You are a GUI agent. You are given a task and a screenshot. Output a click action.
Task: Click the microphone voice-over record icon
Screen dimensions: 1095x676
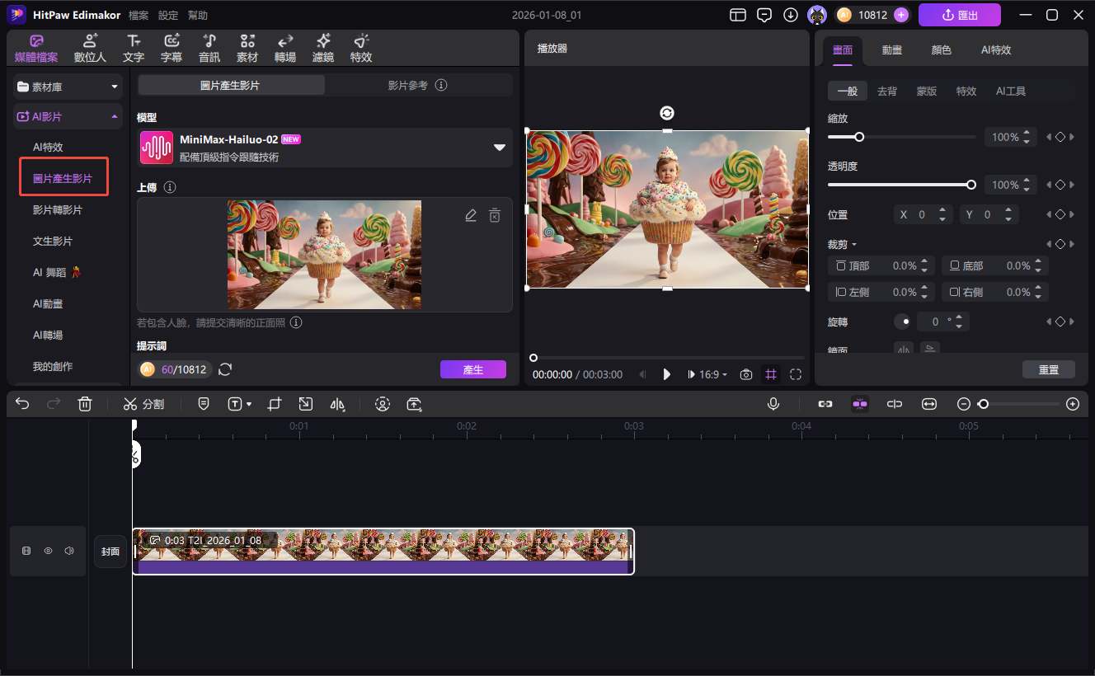773,404
